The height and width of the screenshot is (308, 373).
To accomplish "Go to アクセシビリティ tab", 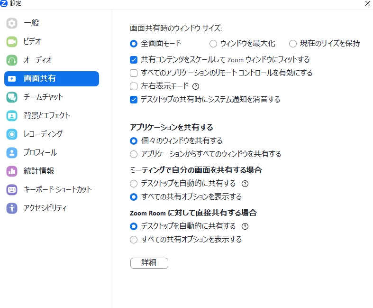I will click(52, 208).
